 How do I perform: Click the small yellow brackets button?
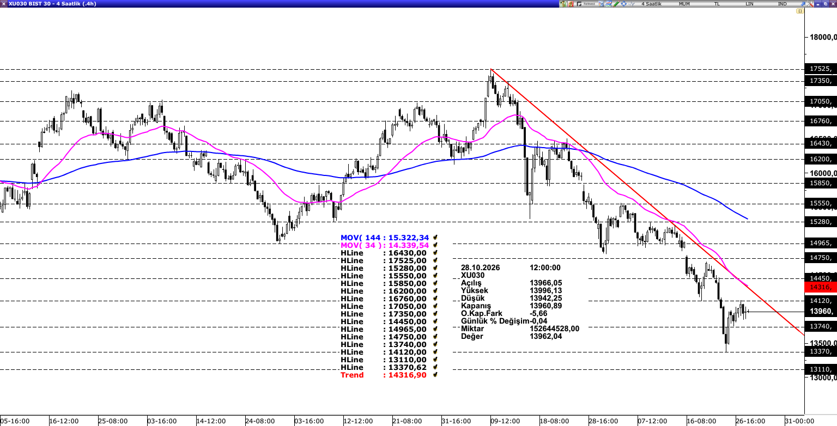799,11
